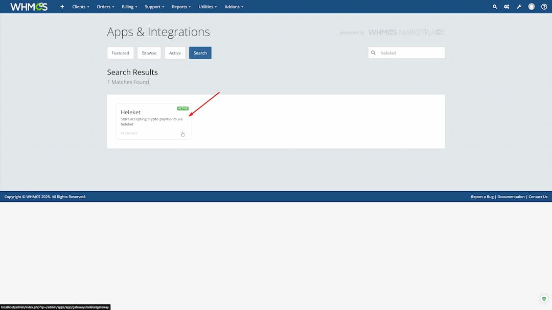Click the WHMCS logo

[29, 7]
